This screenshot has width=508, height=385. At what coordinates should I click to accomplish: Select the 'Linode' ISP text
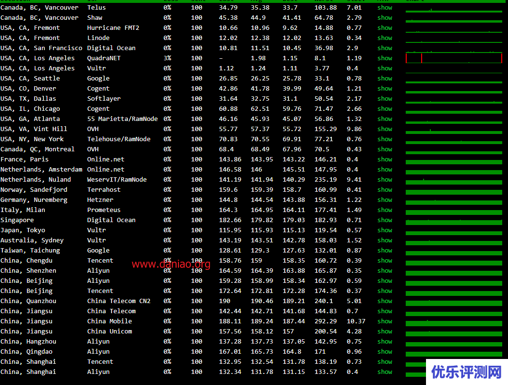pos(98,38)
